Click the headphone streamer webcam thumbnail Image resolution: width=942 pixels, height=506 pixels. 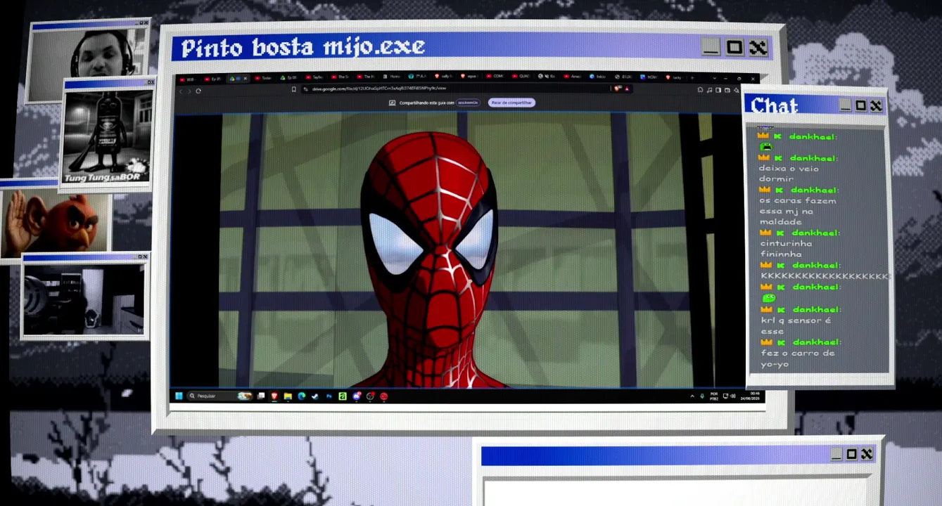point(89,60)
